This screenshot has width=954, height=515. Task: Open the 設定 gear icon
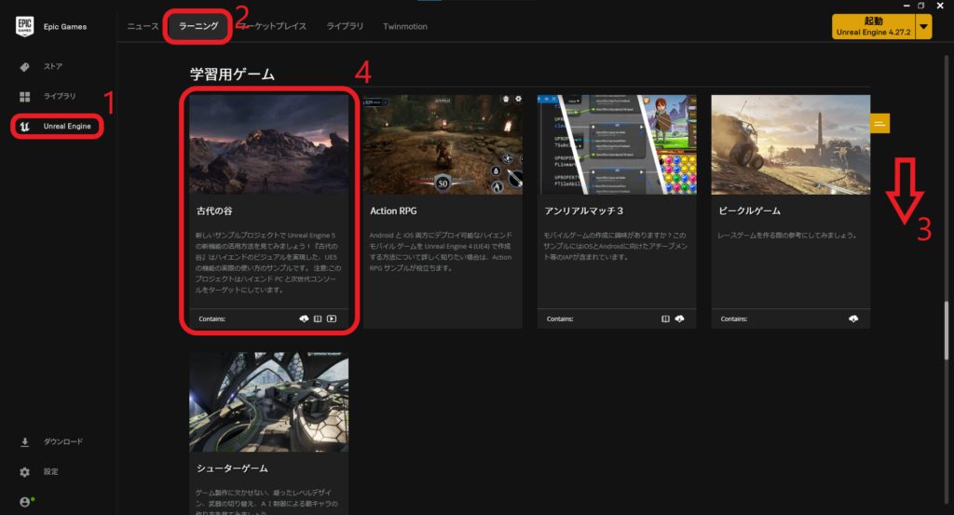pos(24,472)
